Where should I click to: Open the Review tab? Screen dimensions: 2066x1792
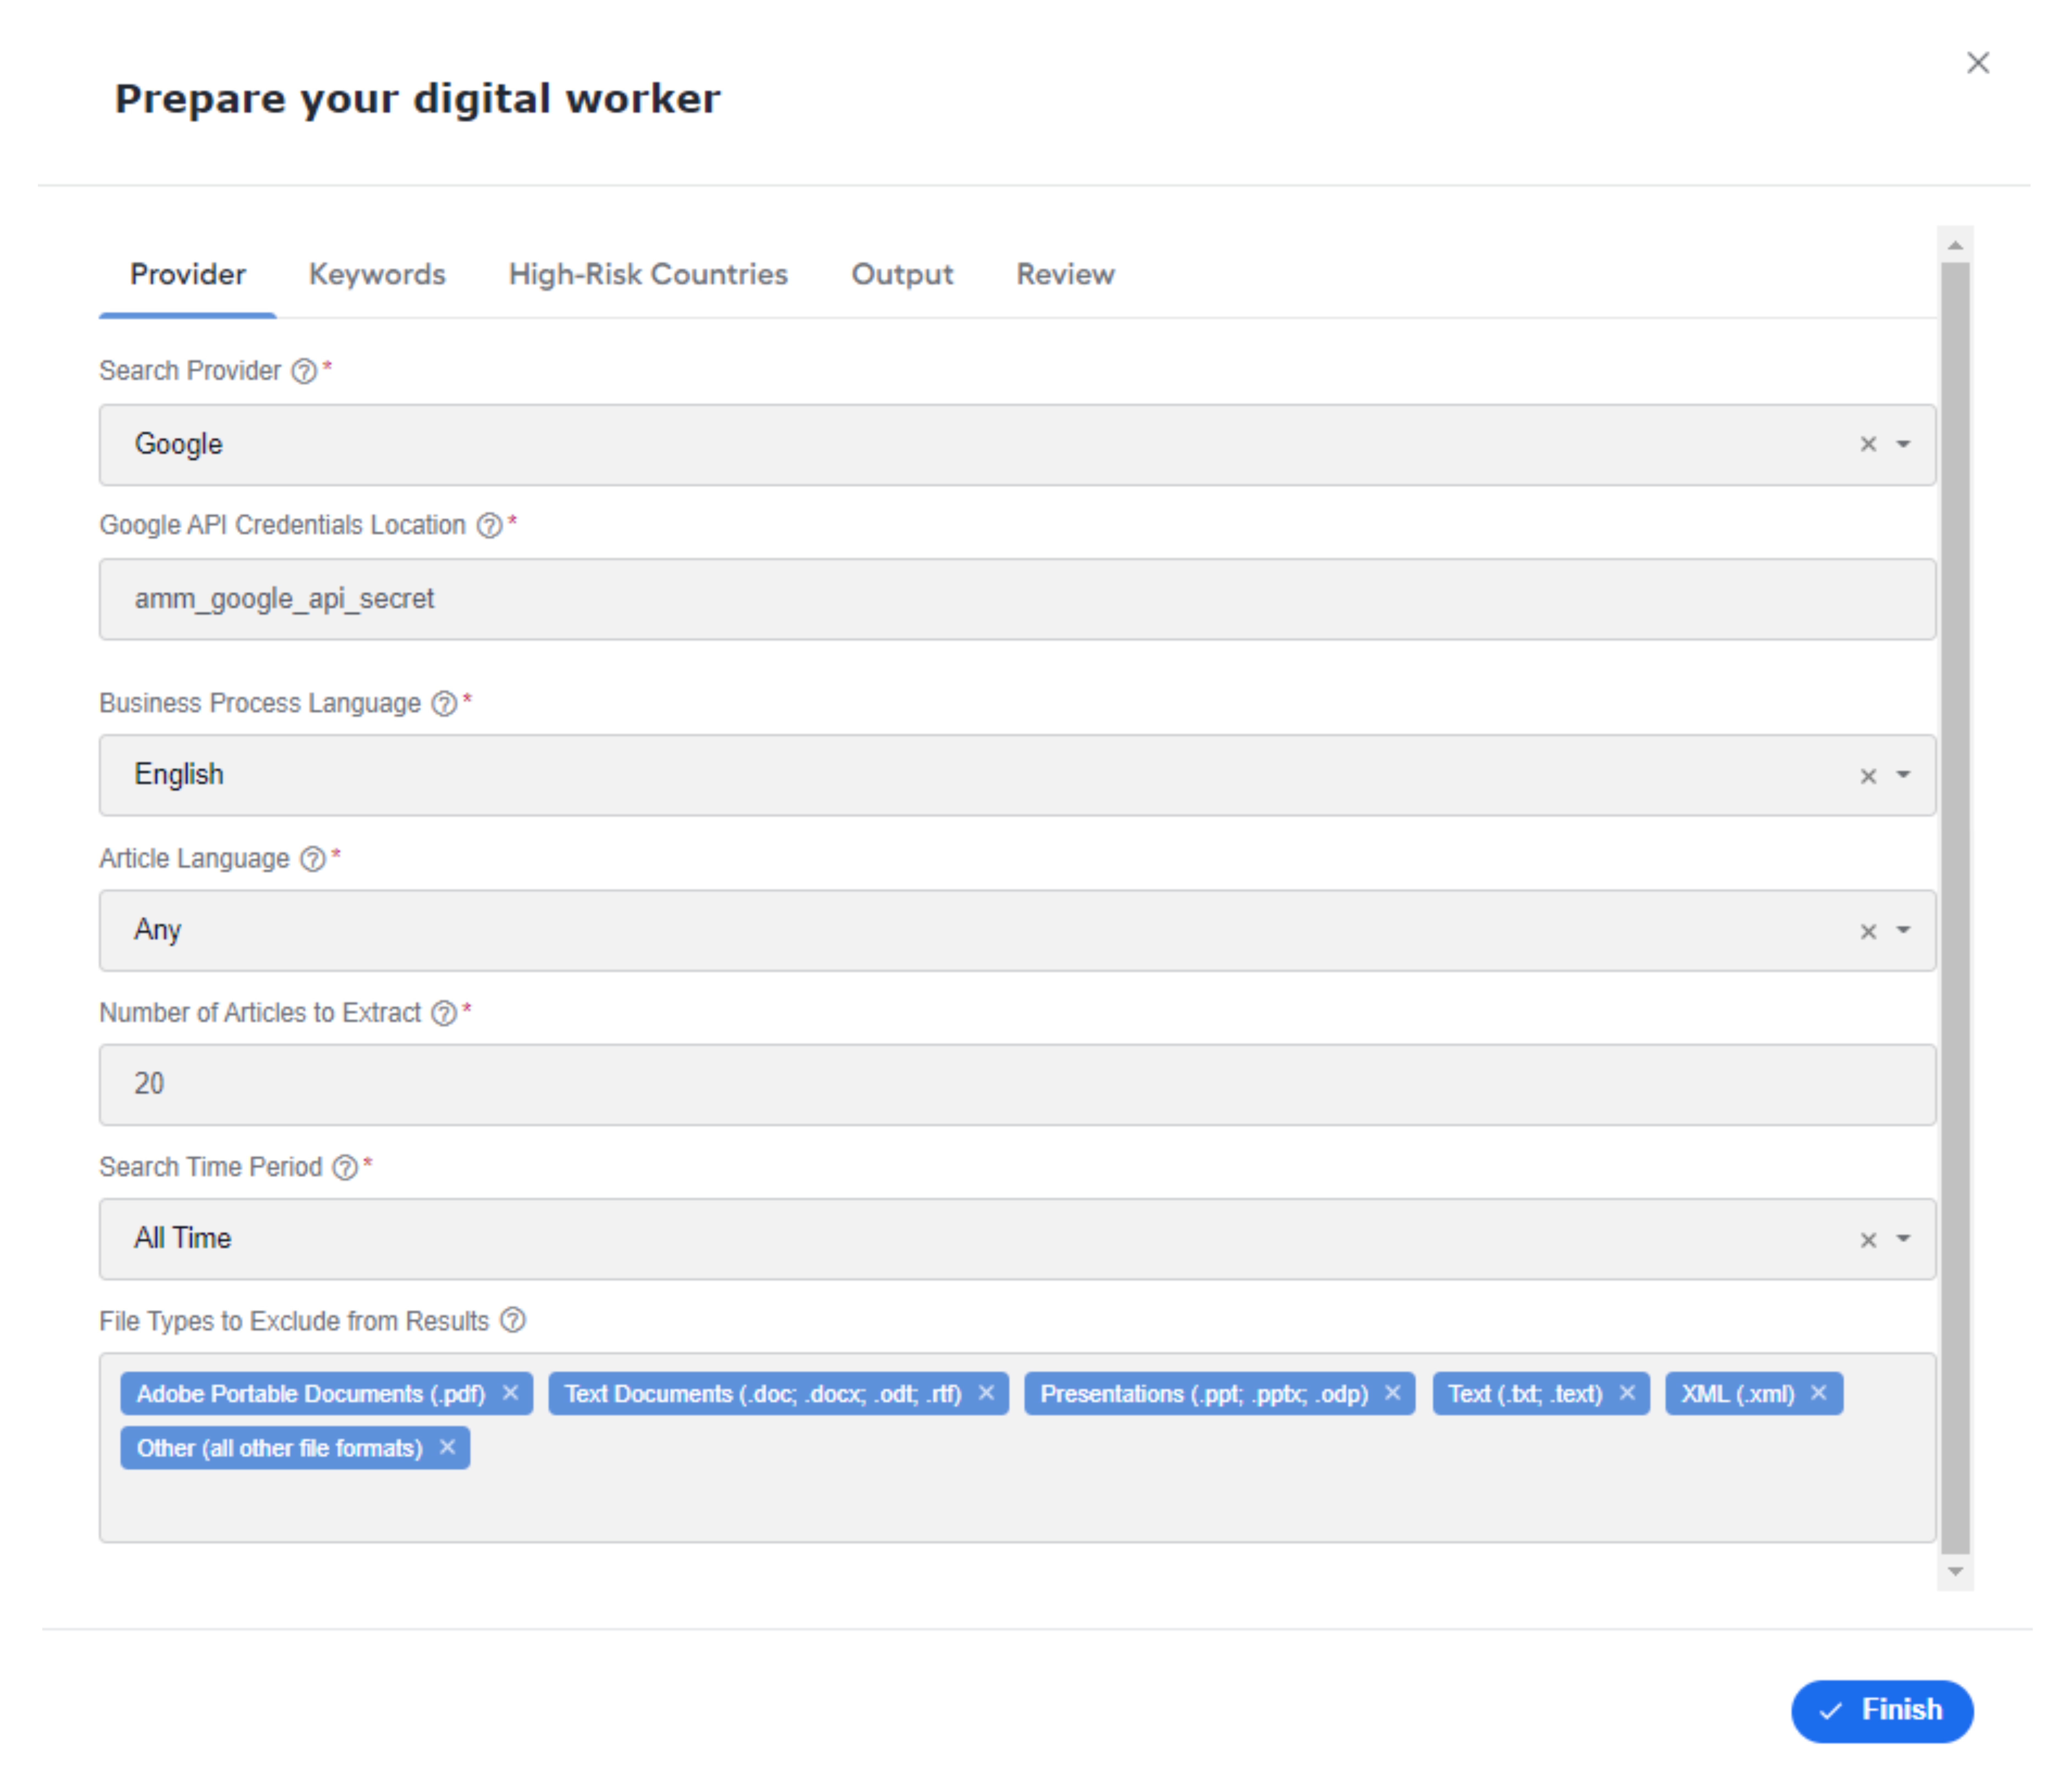click(1065, 275)
